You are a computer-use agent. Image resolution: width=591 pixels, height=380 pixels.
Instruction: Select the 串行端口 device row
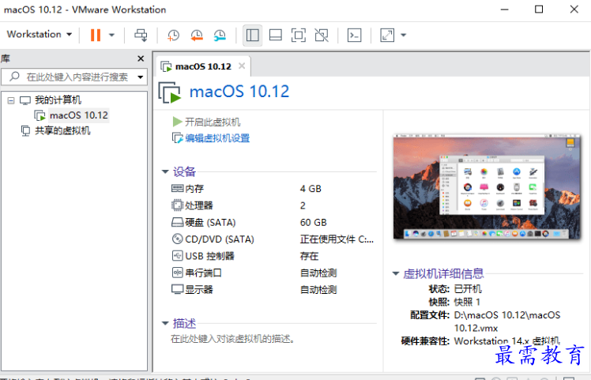coord(273,273)
